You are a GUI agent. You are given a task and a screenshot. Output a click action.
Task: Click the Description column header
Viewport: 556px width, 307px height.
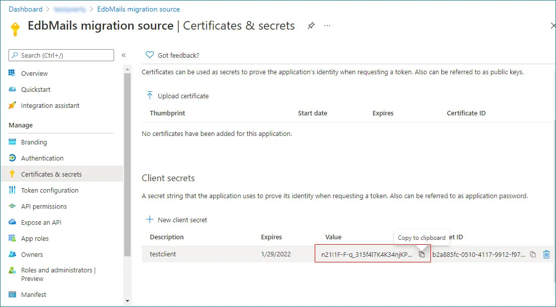tap(167, 237)
